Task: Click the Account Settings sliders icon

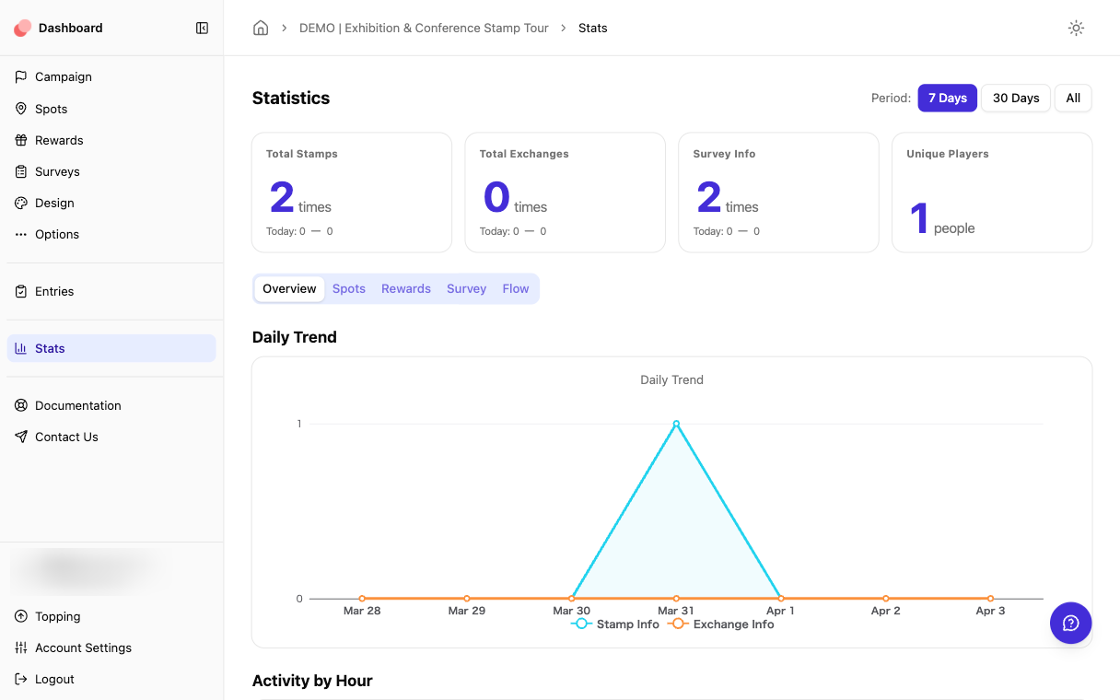Action: click(21, 647)
